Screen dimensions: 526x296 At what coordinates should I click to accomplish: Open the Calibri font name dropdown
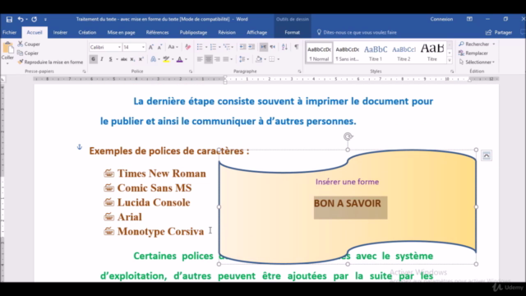(119, 48)
